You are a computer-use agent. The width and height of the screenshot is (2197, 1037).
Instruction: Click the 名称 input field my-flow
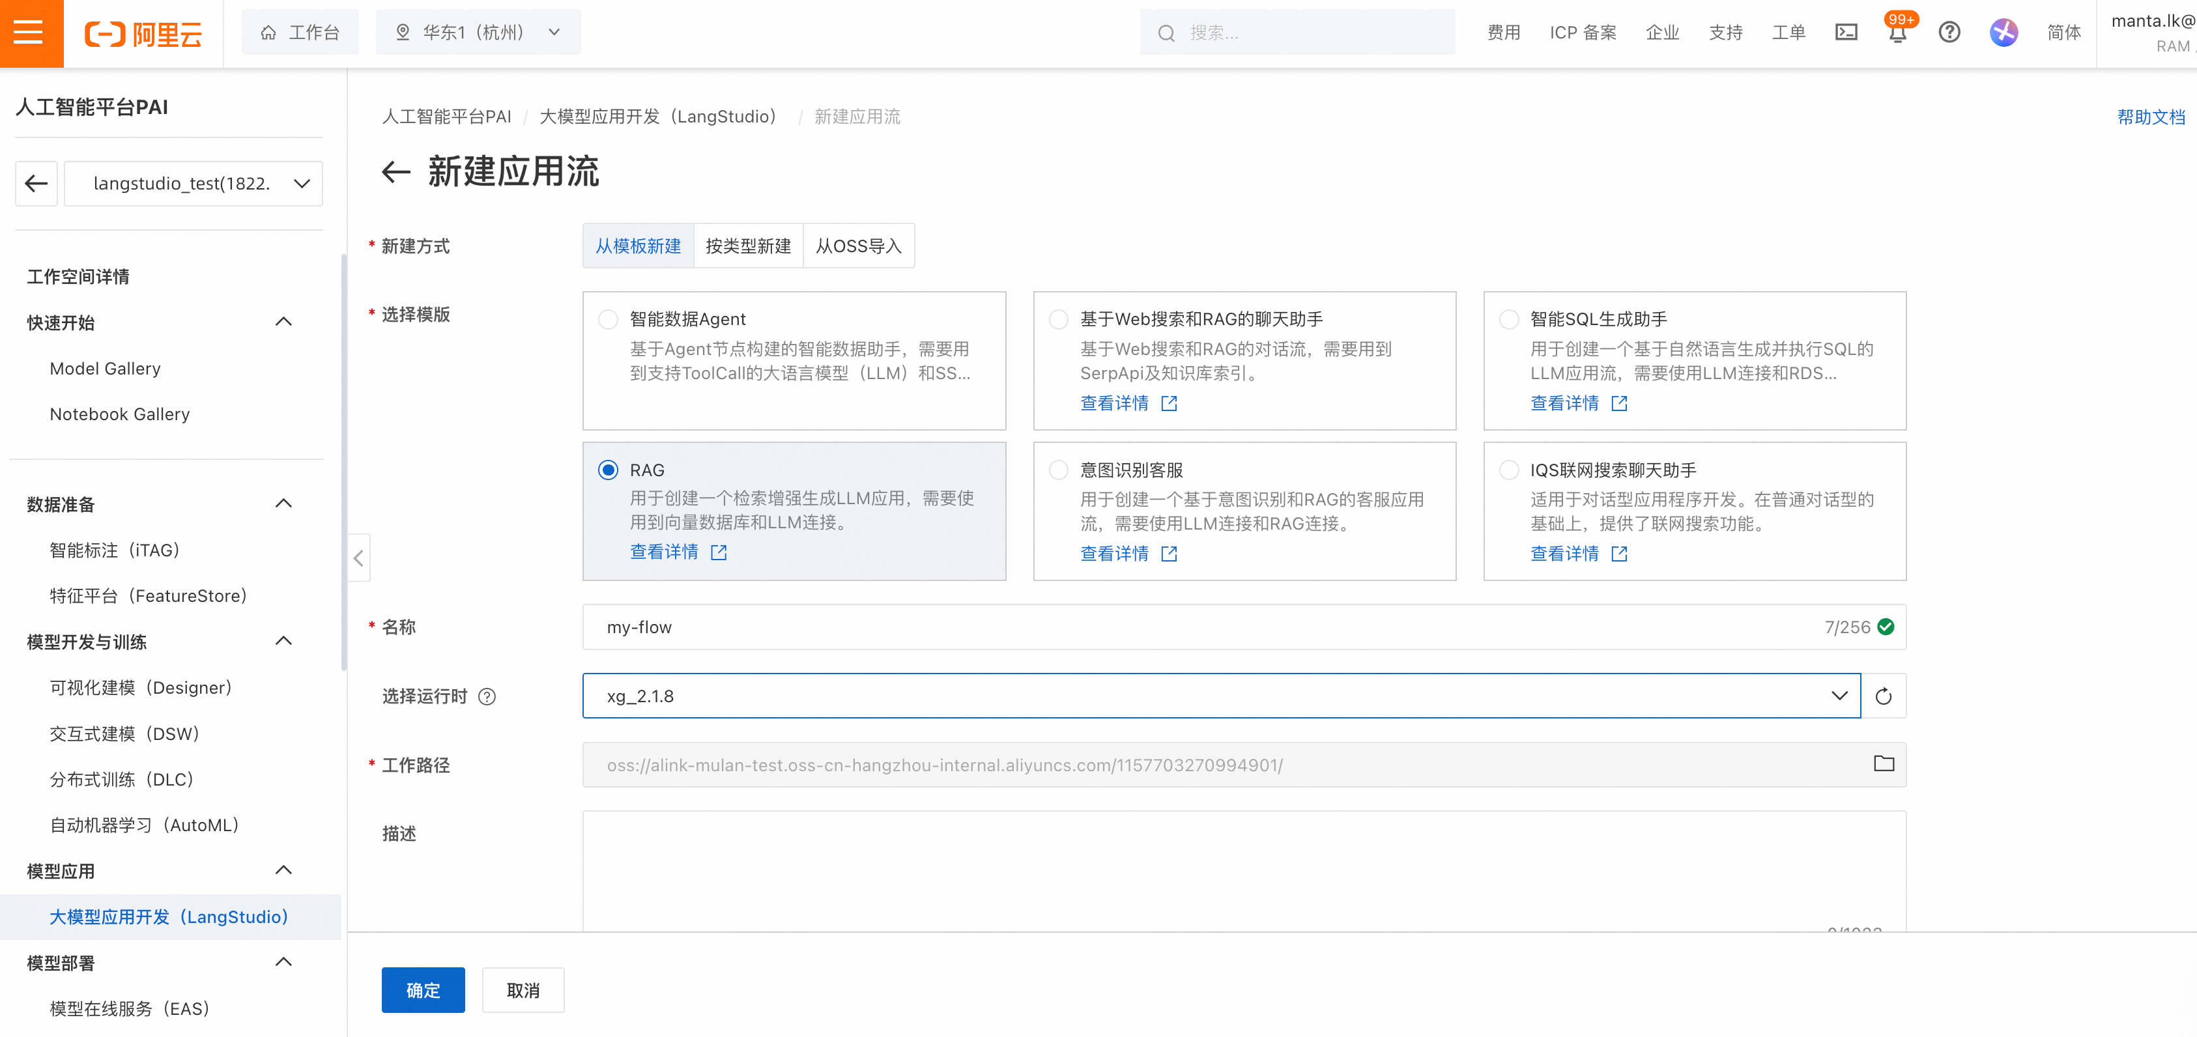pyautogui.click(x=1194, y=628)
